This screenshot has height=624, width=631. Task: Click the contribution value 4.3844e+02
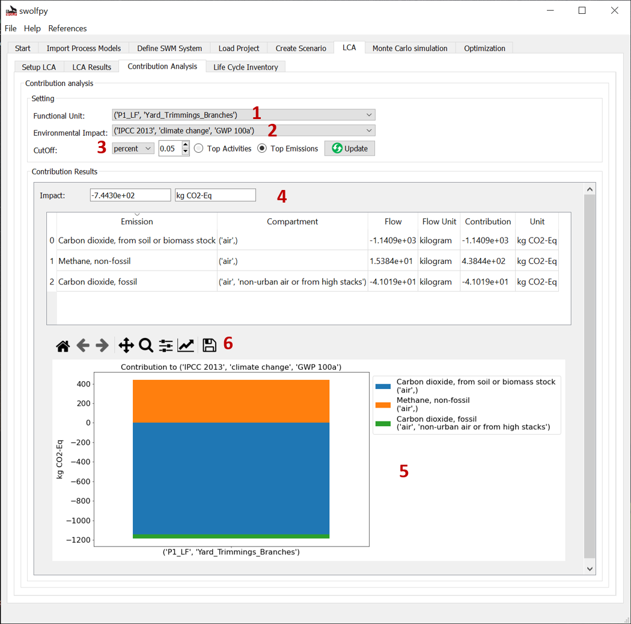tap(488, 261)
